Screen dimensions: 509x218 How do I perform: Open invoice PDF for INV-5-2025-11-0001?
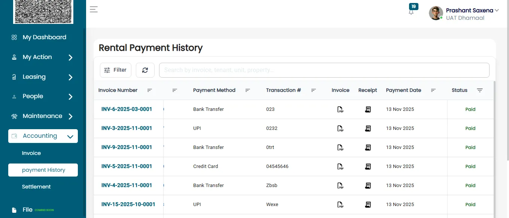click(x=340, y=166)
